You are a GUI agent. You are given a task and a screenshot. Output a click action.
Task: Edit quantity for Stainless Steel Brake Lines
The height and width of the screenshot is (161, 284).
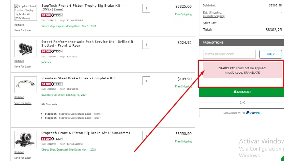pos(146,81)
